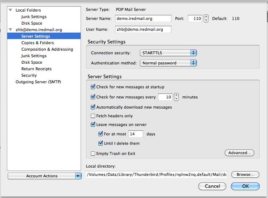Toggle Leave messages on server checkbox
Viewport: 268px width, 198px height.
pos(93,125)
